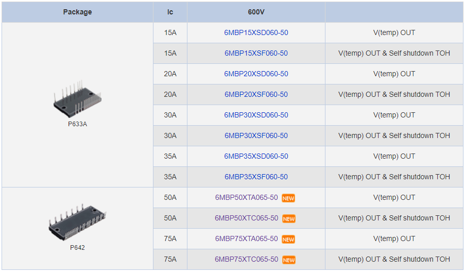Open the 6MBP35XSF060-50 product link
The height and width of the screenshot is (273, 464).
[256, 177]
